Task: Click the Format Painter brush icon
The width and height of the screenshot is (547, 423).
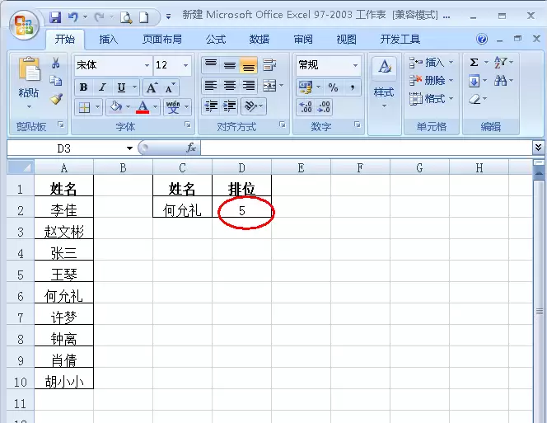Action: coord(56,99)
